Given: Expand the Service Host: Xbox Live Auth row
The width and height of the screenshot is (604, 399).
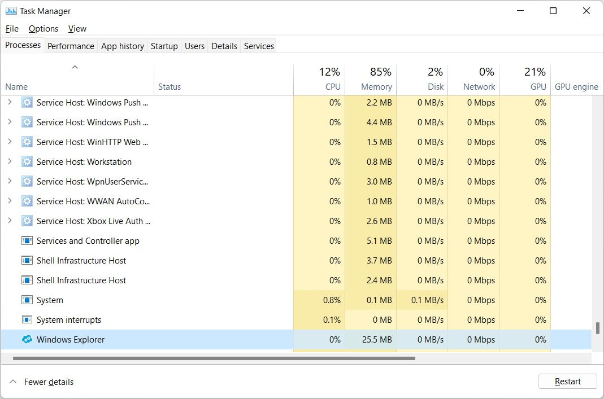Looking at the screenshot, I should (x=10, y=221).
